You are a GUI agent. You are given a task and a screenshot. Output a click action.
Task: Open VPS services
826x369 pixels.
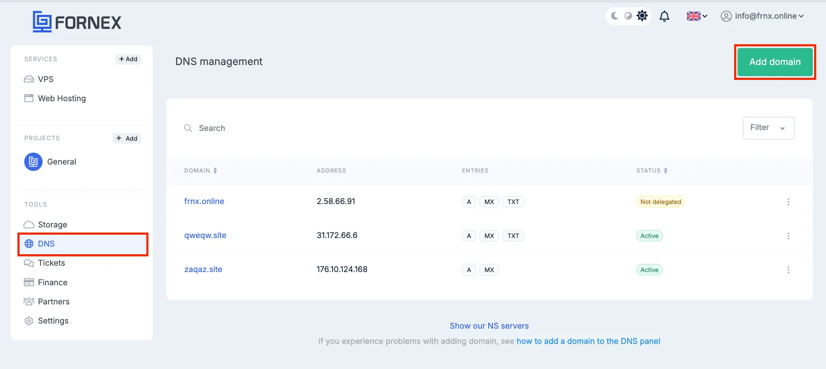[46, 79]
